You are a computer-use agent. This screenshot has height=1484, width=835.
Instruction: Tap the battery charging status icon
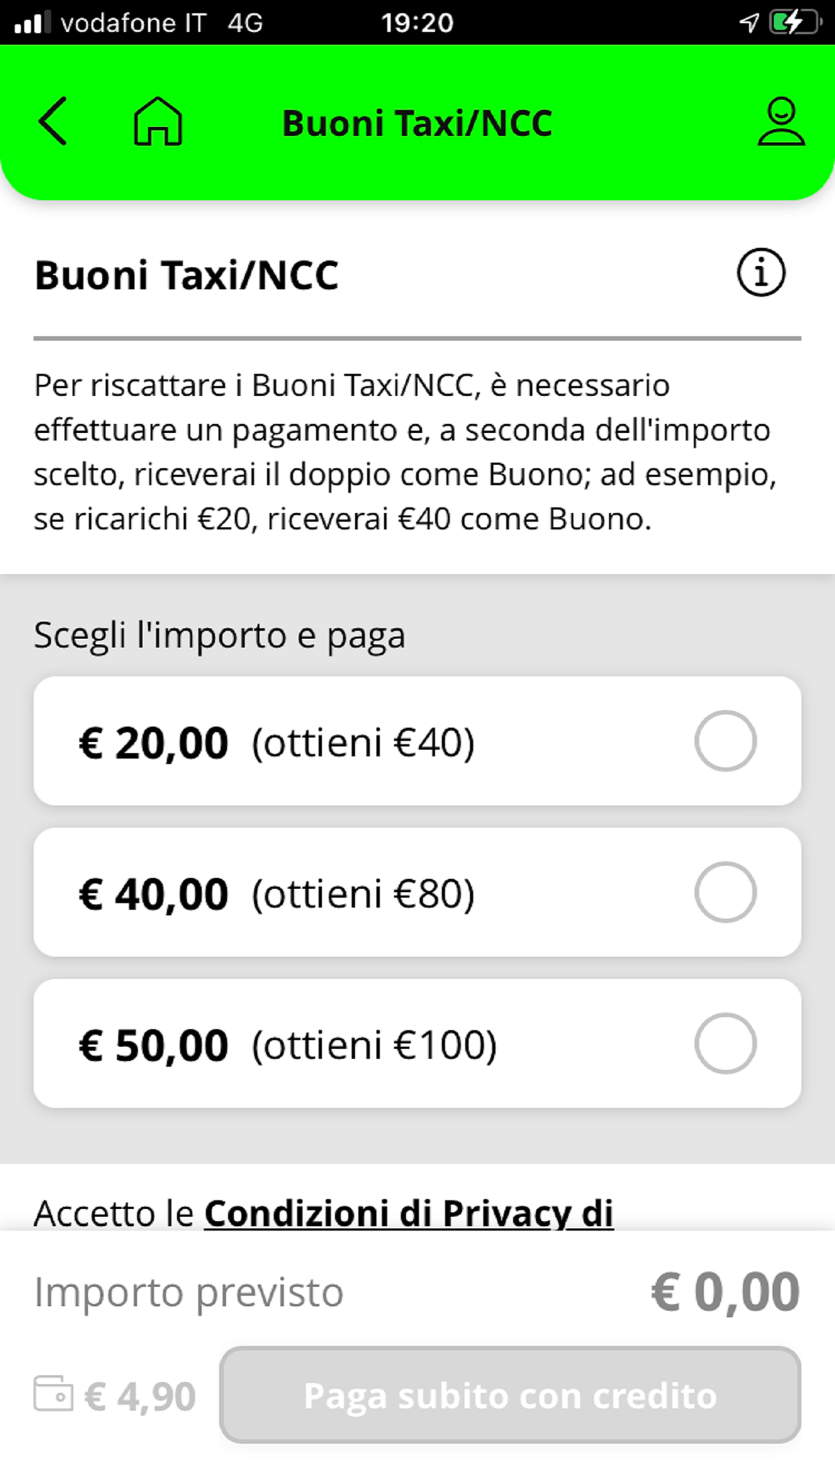pos(796,23)
